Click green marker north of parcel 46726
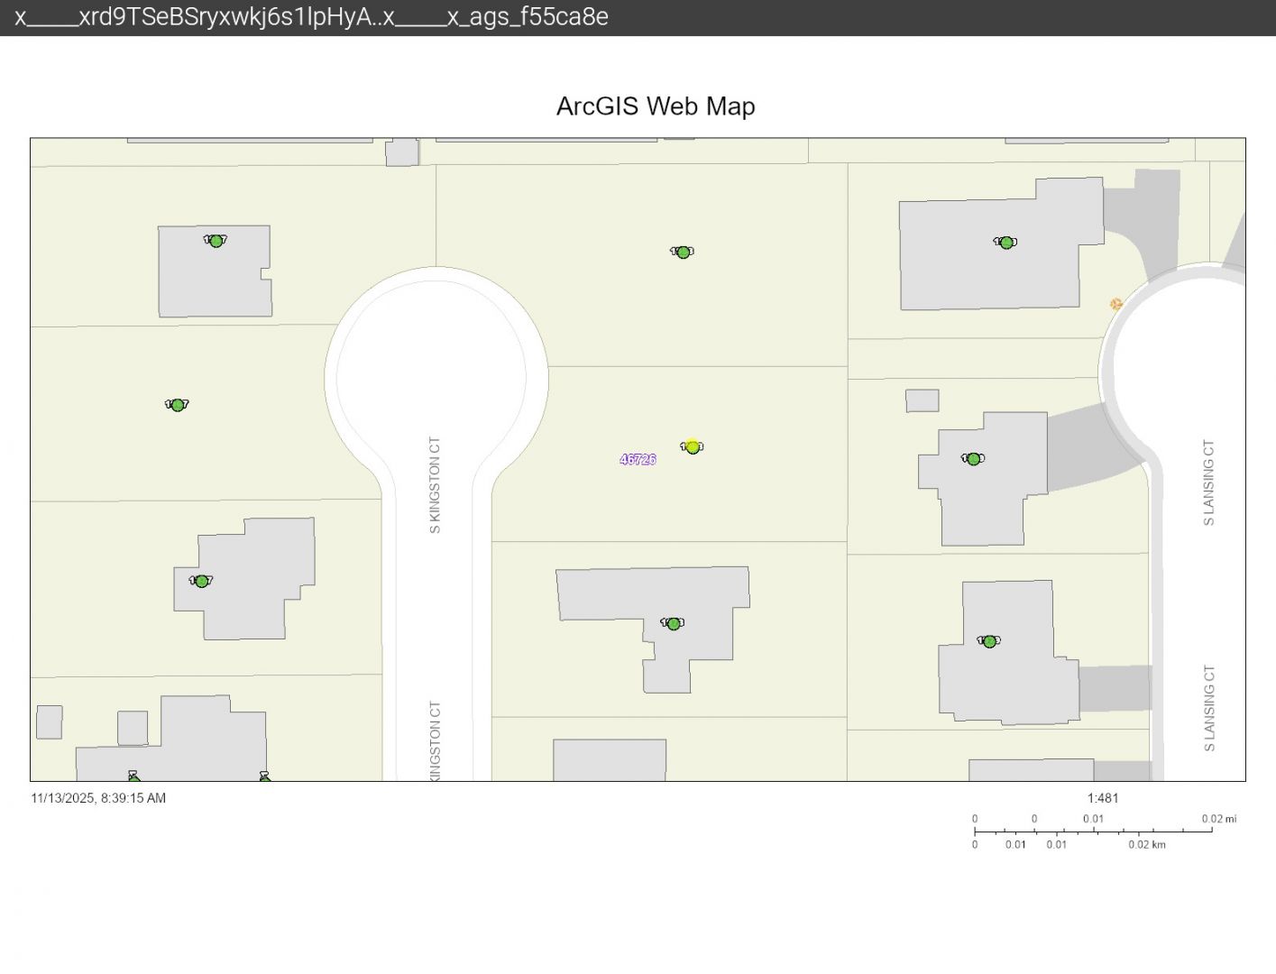 click(x=683, y=253)
